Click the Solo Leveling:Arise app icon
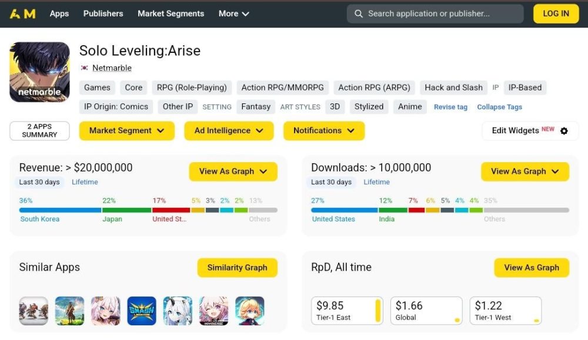 [39, 72]
